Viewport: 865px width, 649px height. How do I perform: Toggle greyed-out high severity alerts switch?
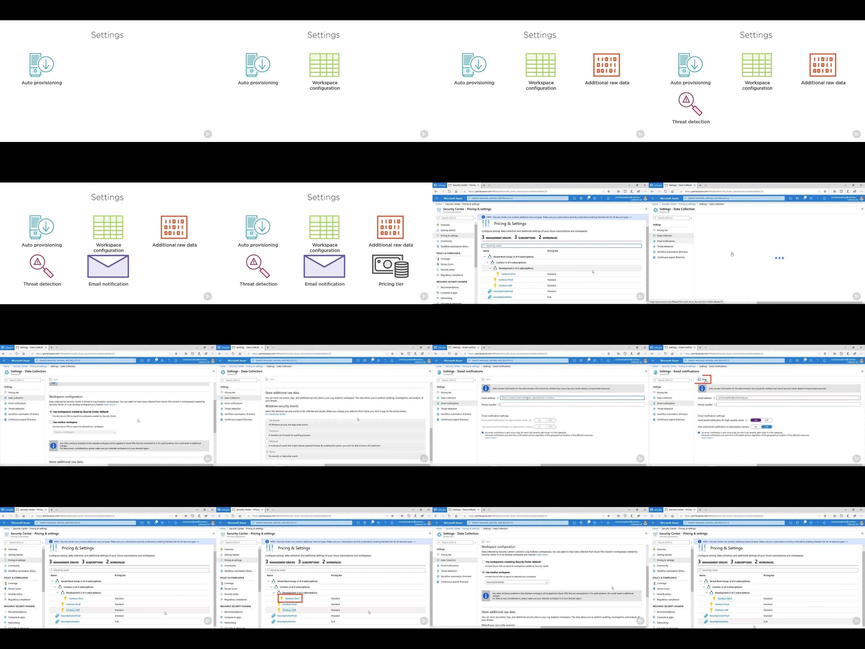(545, 420)
